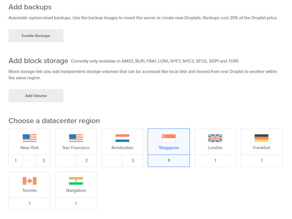Click the German flag for Frankfurt
Viewport: 292px width, 219px height.
tap(261, 138)
